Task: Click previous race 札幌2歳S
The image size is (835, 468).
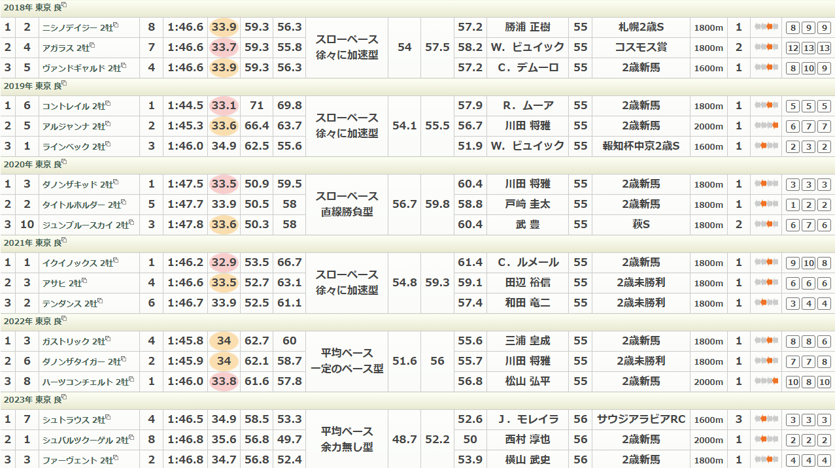Action: [641, 27]
